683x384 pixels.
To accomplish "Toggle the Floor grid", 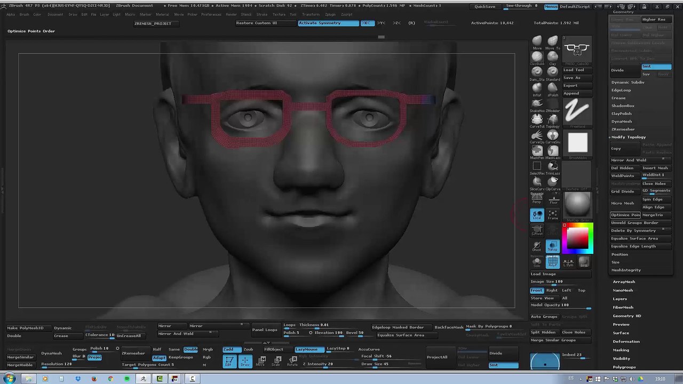I will pos(553,199).
